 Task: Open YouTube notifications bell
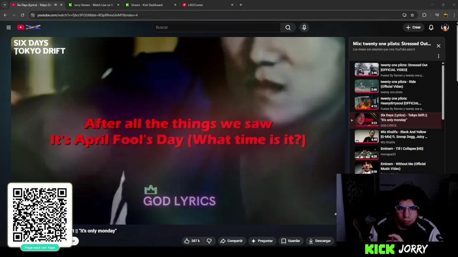point(431,27)
